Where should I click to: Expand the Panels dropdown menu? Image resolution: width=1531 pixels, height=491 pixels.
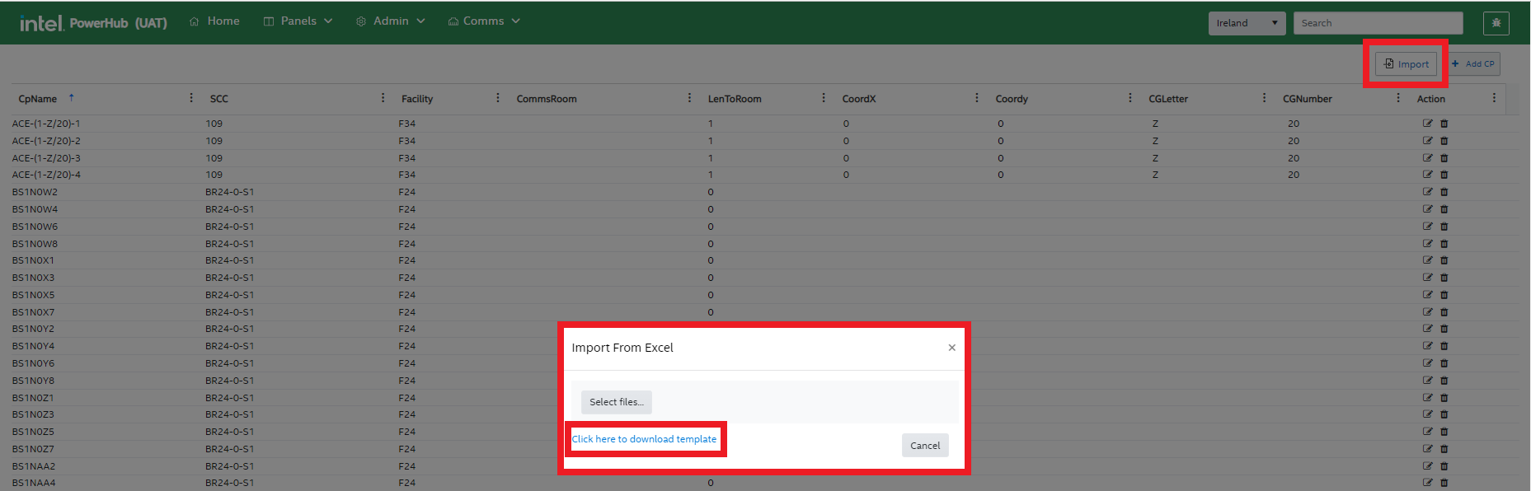coord(298,21)
